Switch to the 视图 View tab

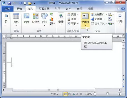click(x=90, y=9)
